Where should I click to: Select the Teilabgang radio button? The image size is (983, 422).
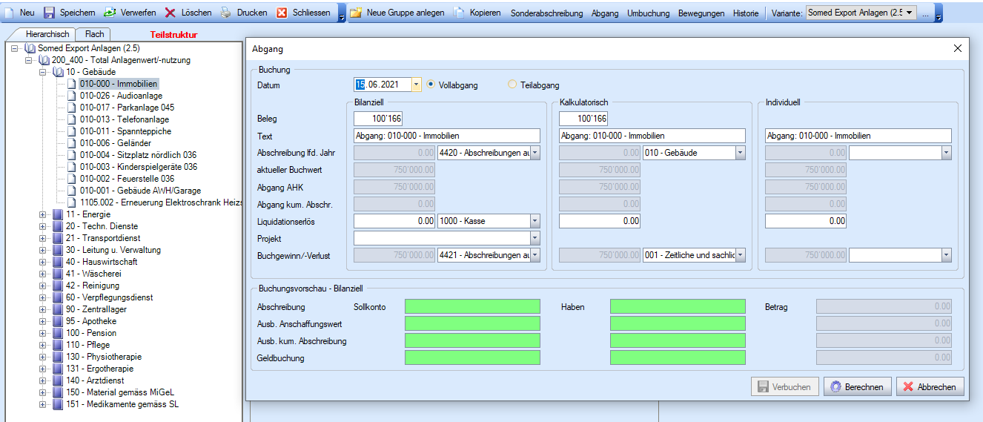pos(512,85)
